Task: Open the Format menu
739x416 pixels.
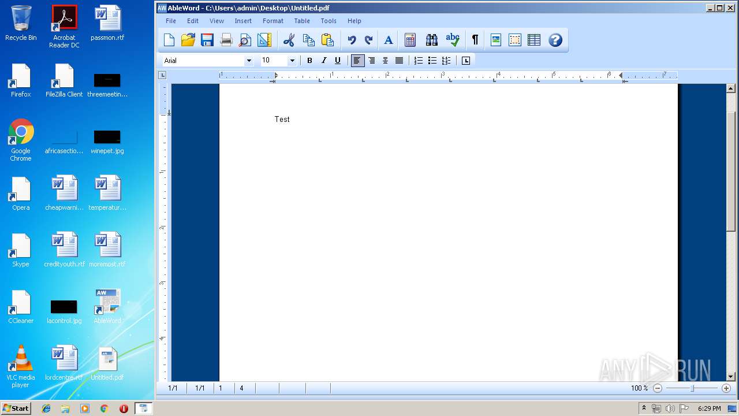Action: click(x=273, y=21)
